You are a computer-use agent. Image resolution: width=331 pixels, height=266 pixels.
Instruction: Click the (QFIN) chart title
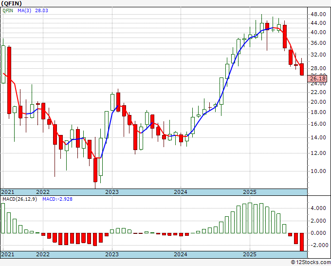tap(11, 3)
